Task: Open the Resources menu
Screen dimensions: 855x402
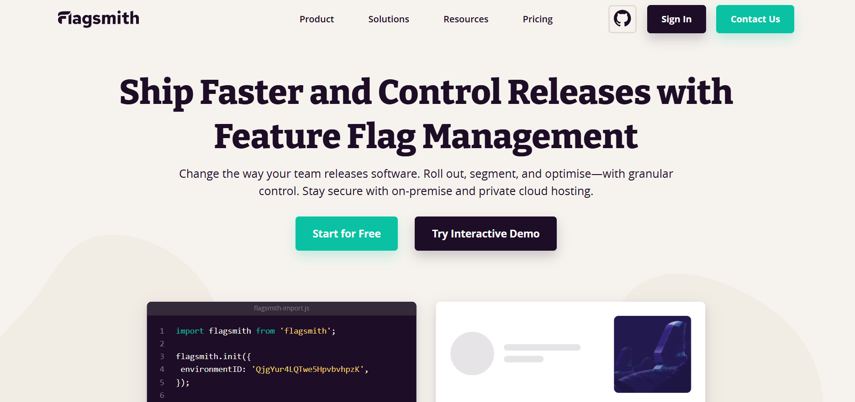Action: pos(466,19)
